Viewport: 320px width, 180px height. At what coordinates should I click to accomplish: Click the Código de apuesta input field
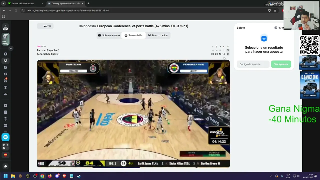tap(253, 64)
